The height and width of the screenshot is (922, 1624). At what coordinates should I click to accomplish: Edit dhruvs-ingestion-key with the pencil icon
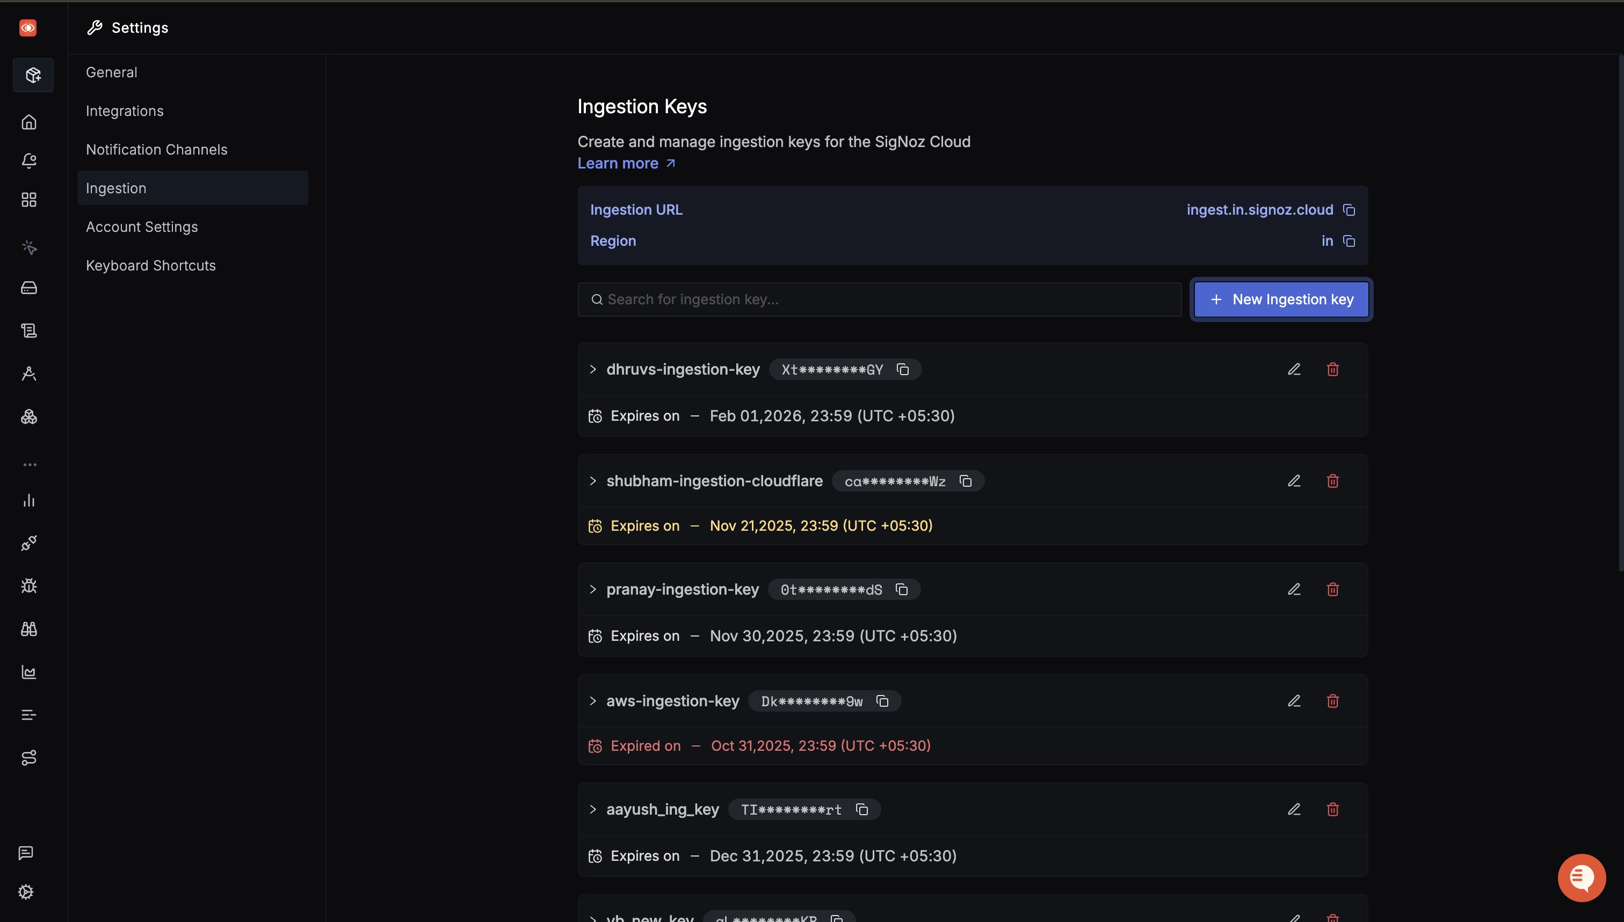point(1293,369)
